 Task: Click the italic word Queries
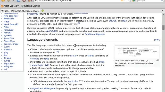(x=34, y=71)
